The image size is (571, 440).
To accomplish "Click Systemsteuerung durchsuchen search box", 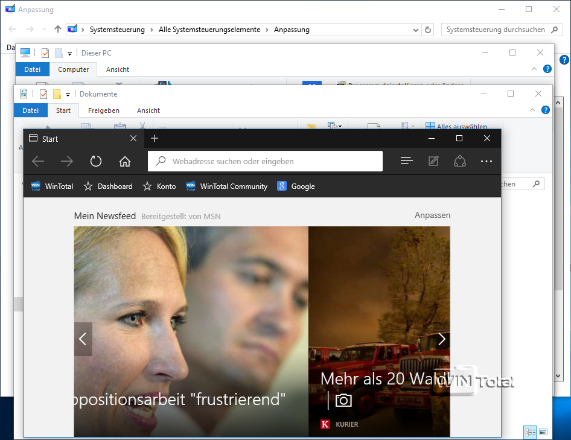I will coord(502,30).
